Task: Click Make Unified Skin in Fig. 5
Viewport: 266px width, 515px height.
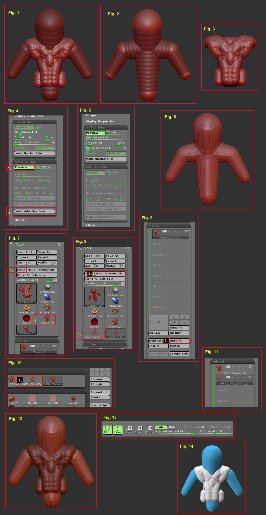Action: [x=106, y=159]
